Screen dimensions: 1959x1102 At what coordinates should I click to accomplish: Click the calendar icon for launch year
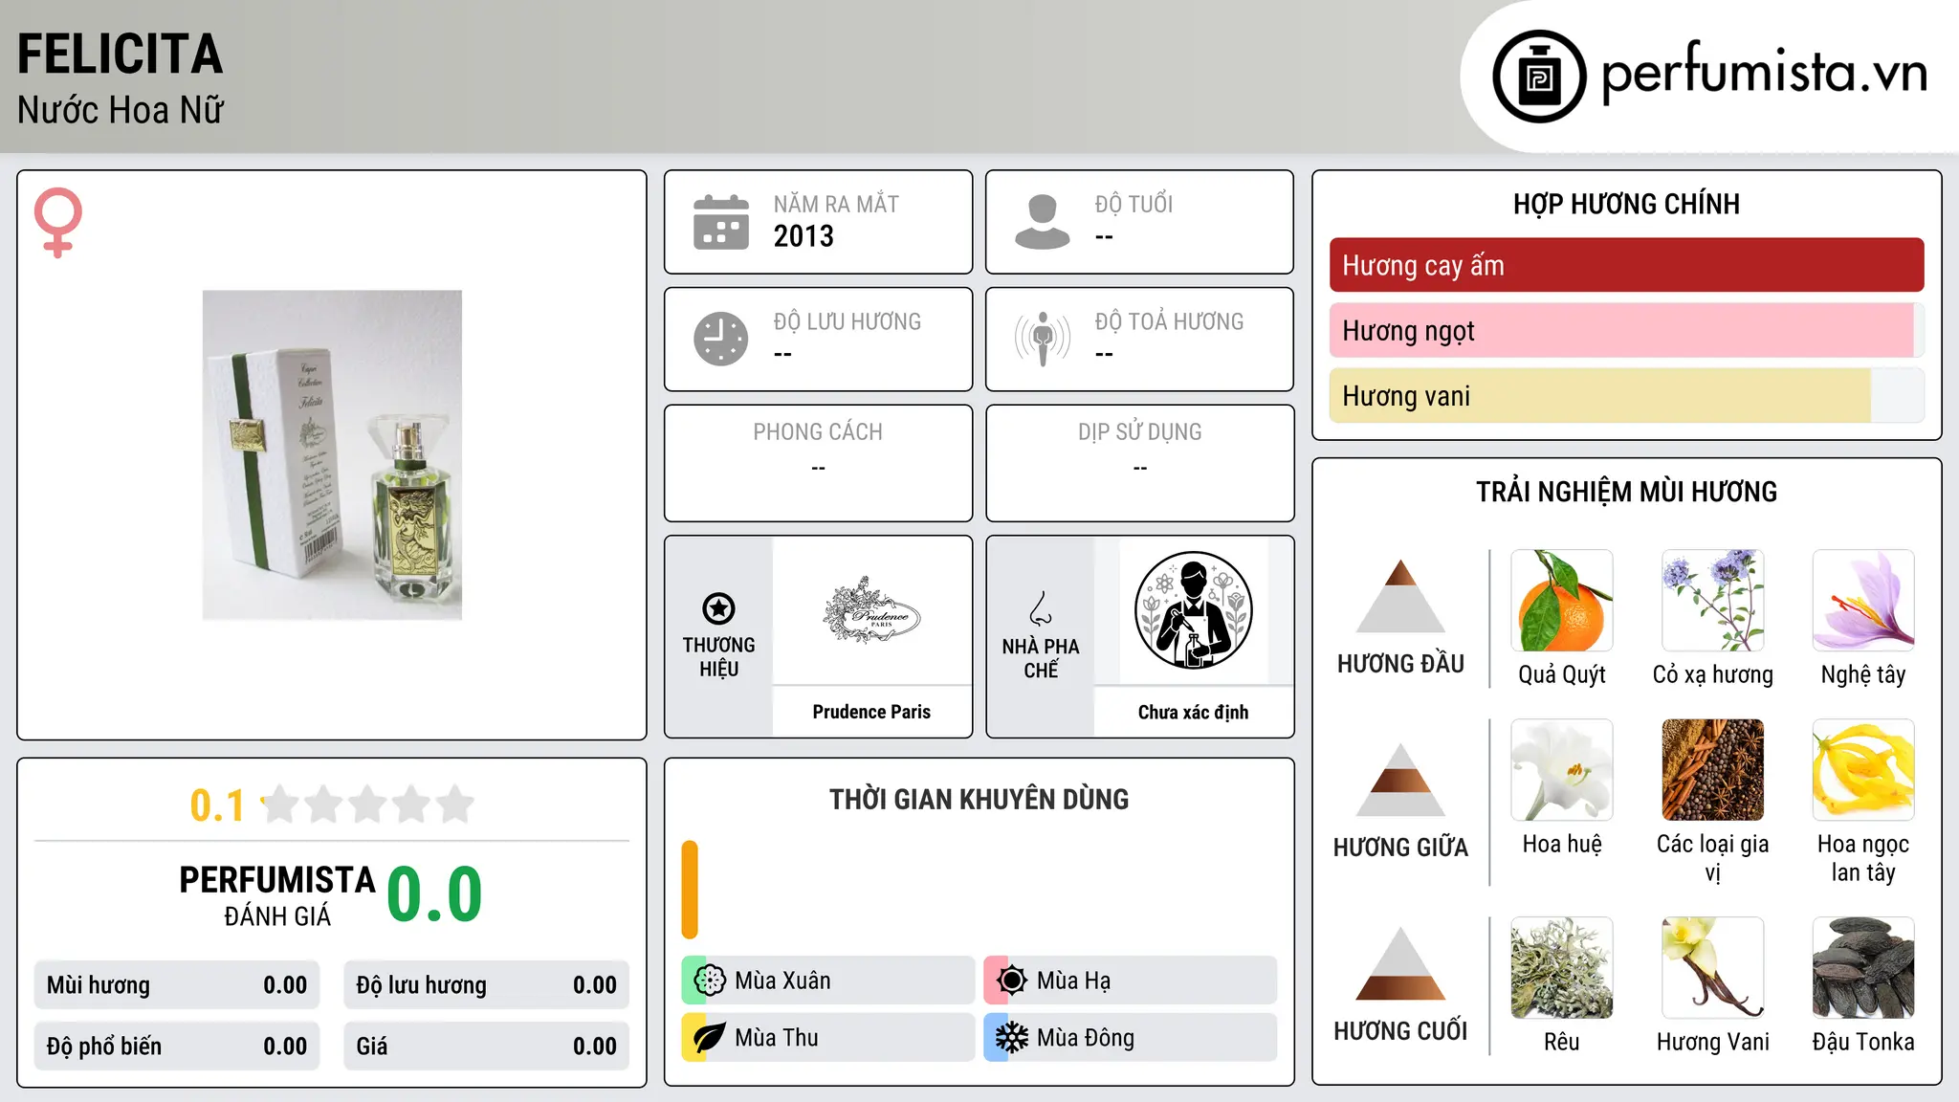[721, 222]
